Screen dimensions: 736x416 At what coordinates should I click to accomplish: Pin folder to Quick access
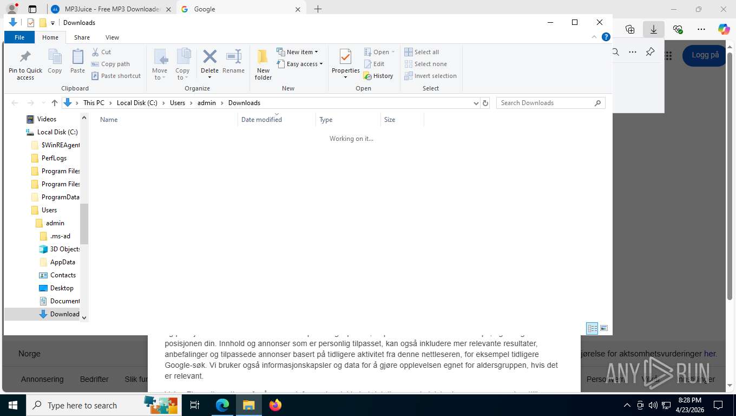tap(25, 65)
